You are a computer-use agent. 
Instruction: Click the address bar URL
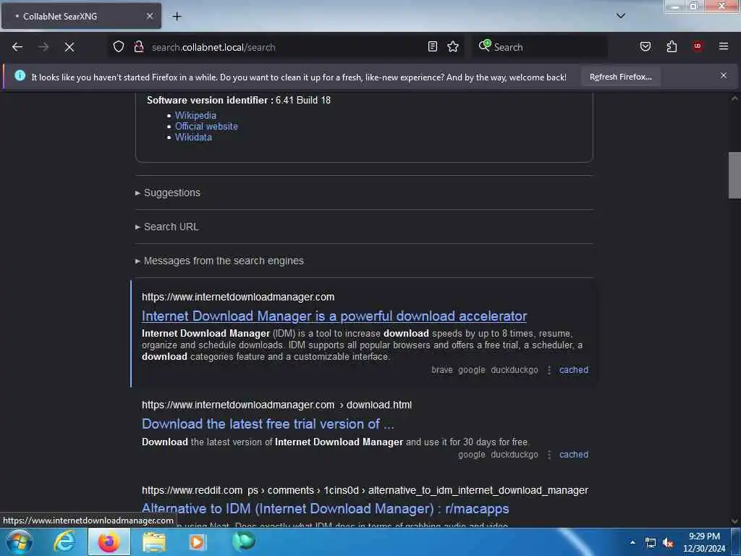213,47
